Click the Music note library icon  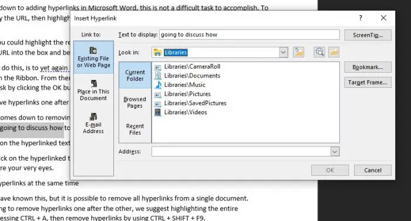[158, 85]
